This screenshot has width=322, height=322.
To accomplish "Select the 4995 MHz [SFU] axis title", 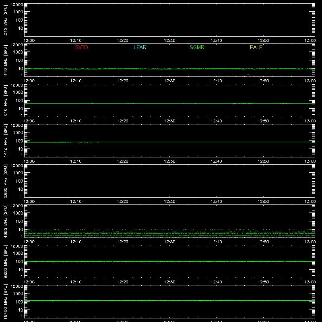I will point(6,221).
